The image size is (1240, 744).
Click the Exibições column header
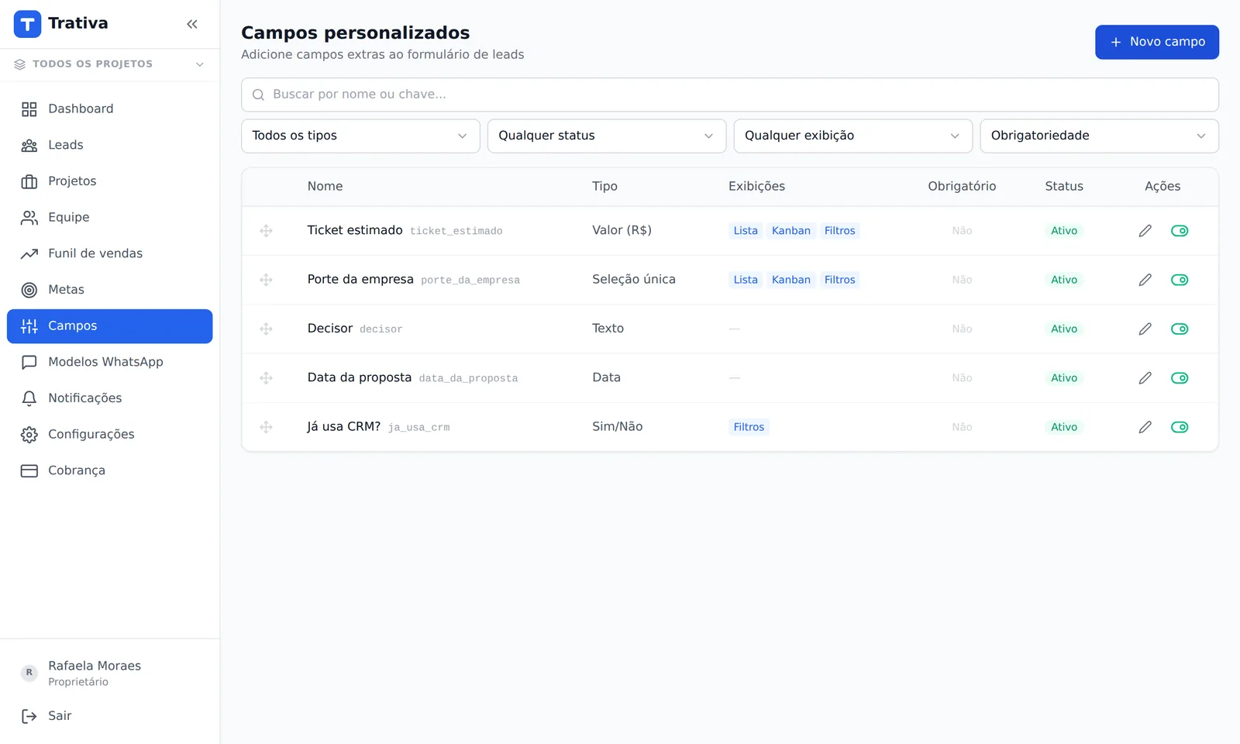click(x=756, y=187)
